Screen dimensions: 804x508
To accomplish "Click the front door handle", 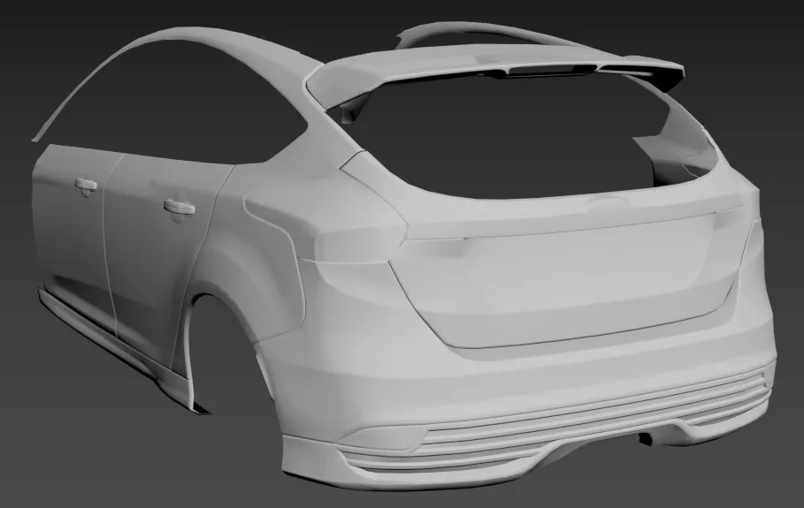I will coord(86,185).
